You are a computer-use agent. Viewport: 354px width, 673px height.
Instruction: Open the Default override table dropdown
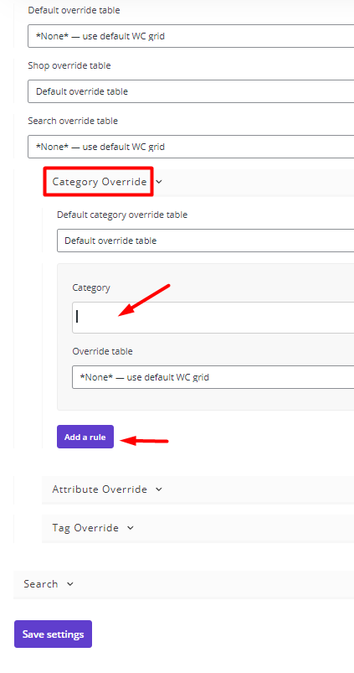tap(191, 36)
